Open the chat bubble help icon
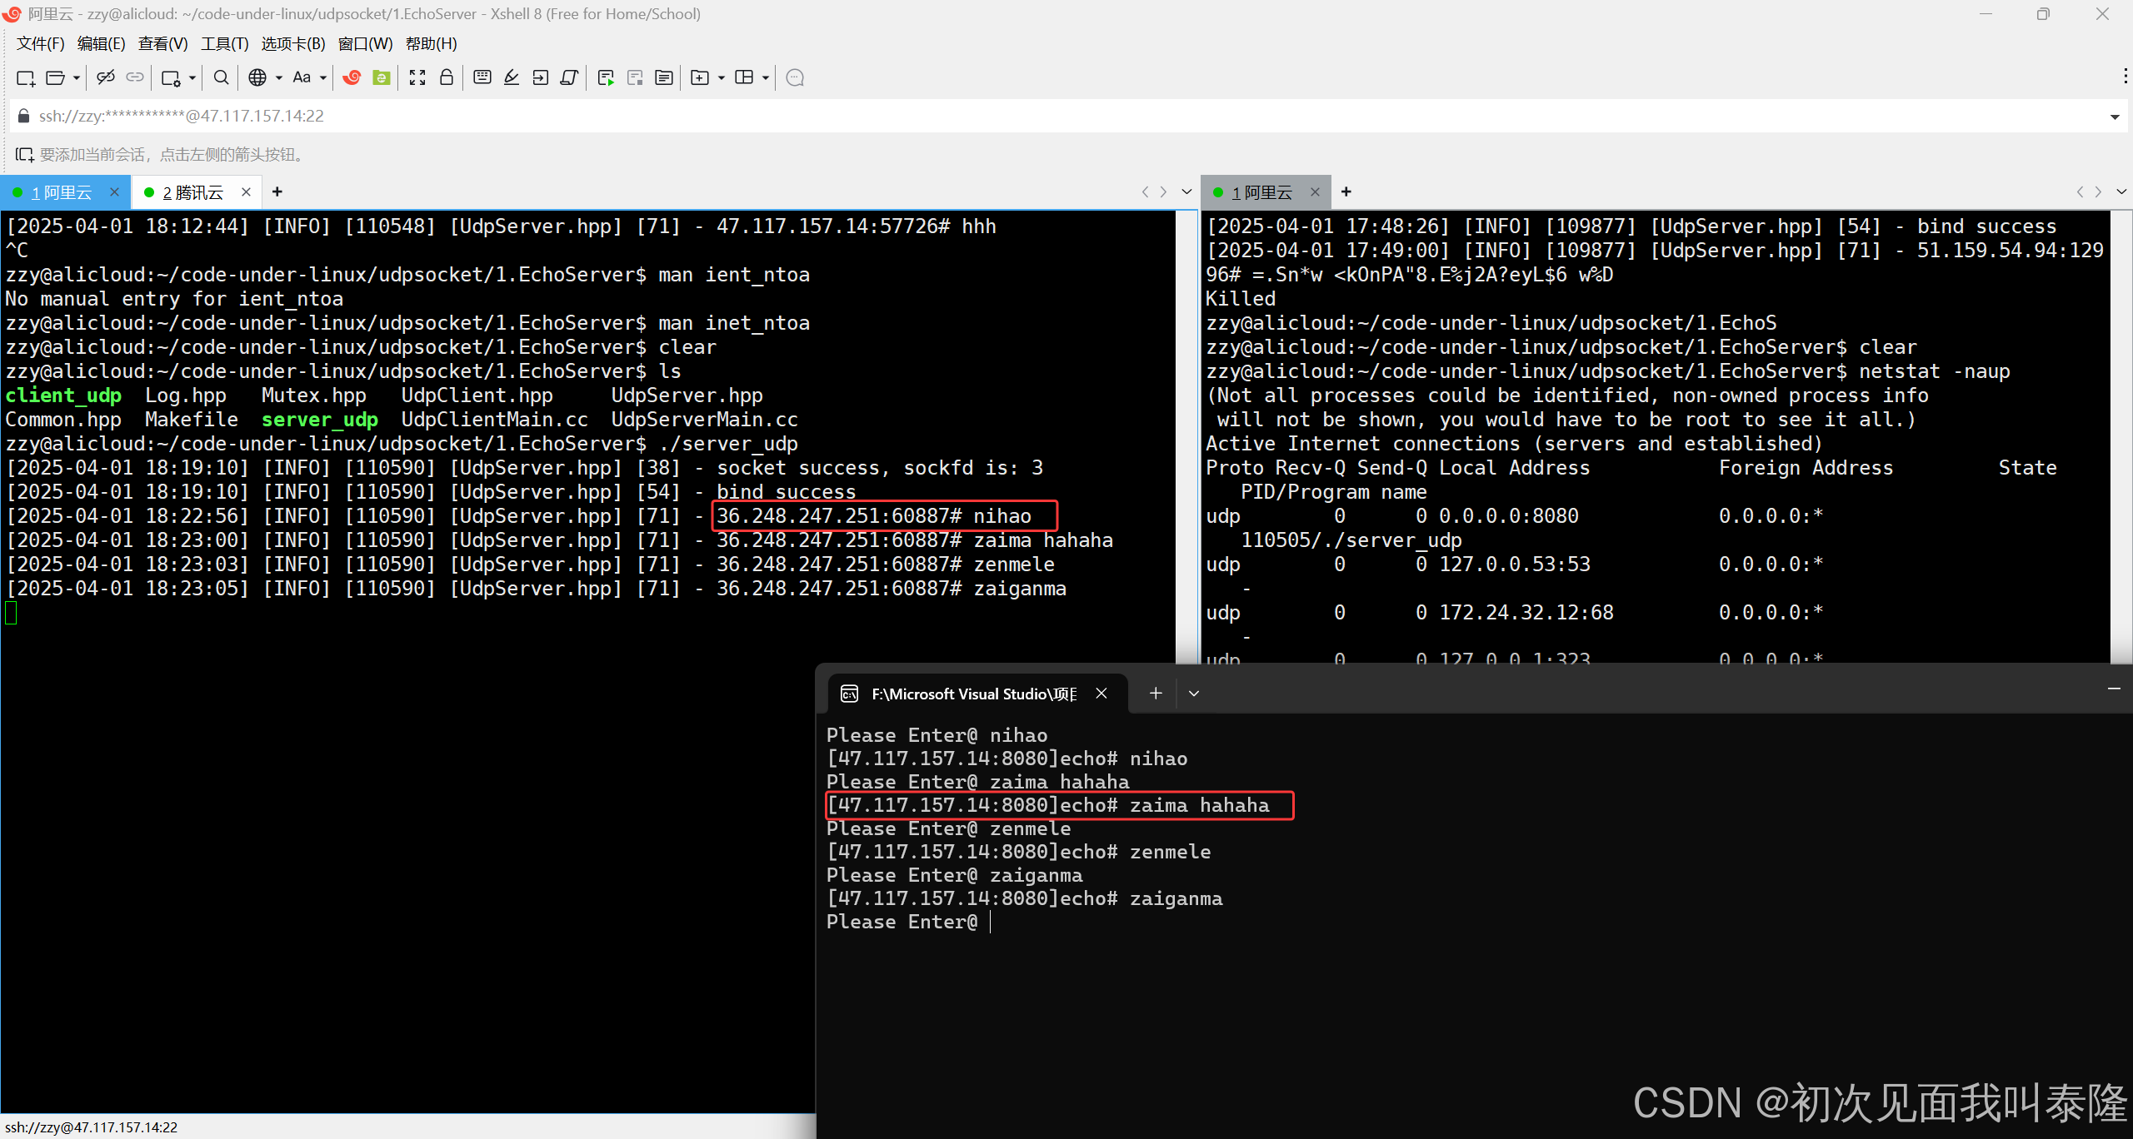Viewport: 2133px width, 1139px height. tap(795, 77)
